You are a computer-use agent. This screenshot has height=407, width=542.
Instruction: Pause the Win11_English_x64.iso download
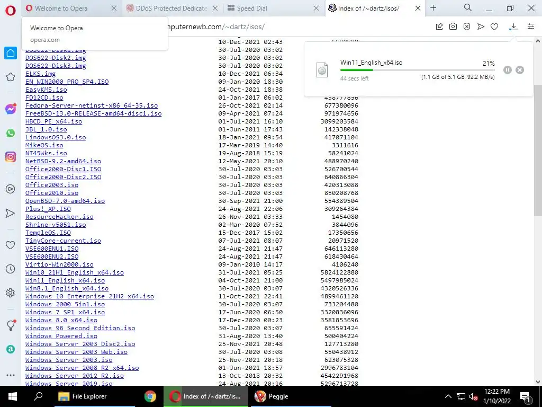pos(508,70)
